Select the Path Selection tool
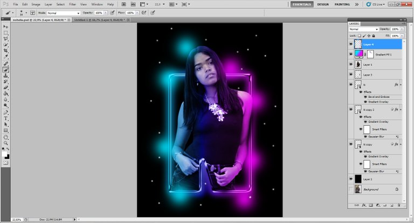The height and width of the screenshot is (223, 414). point(5,125)
